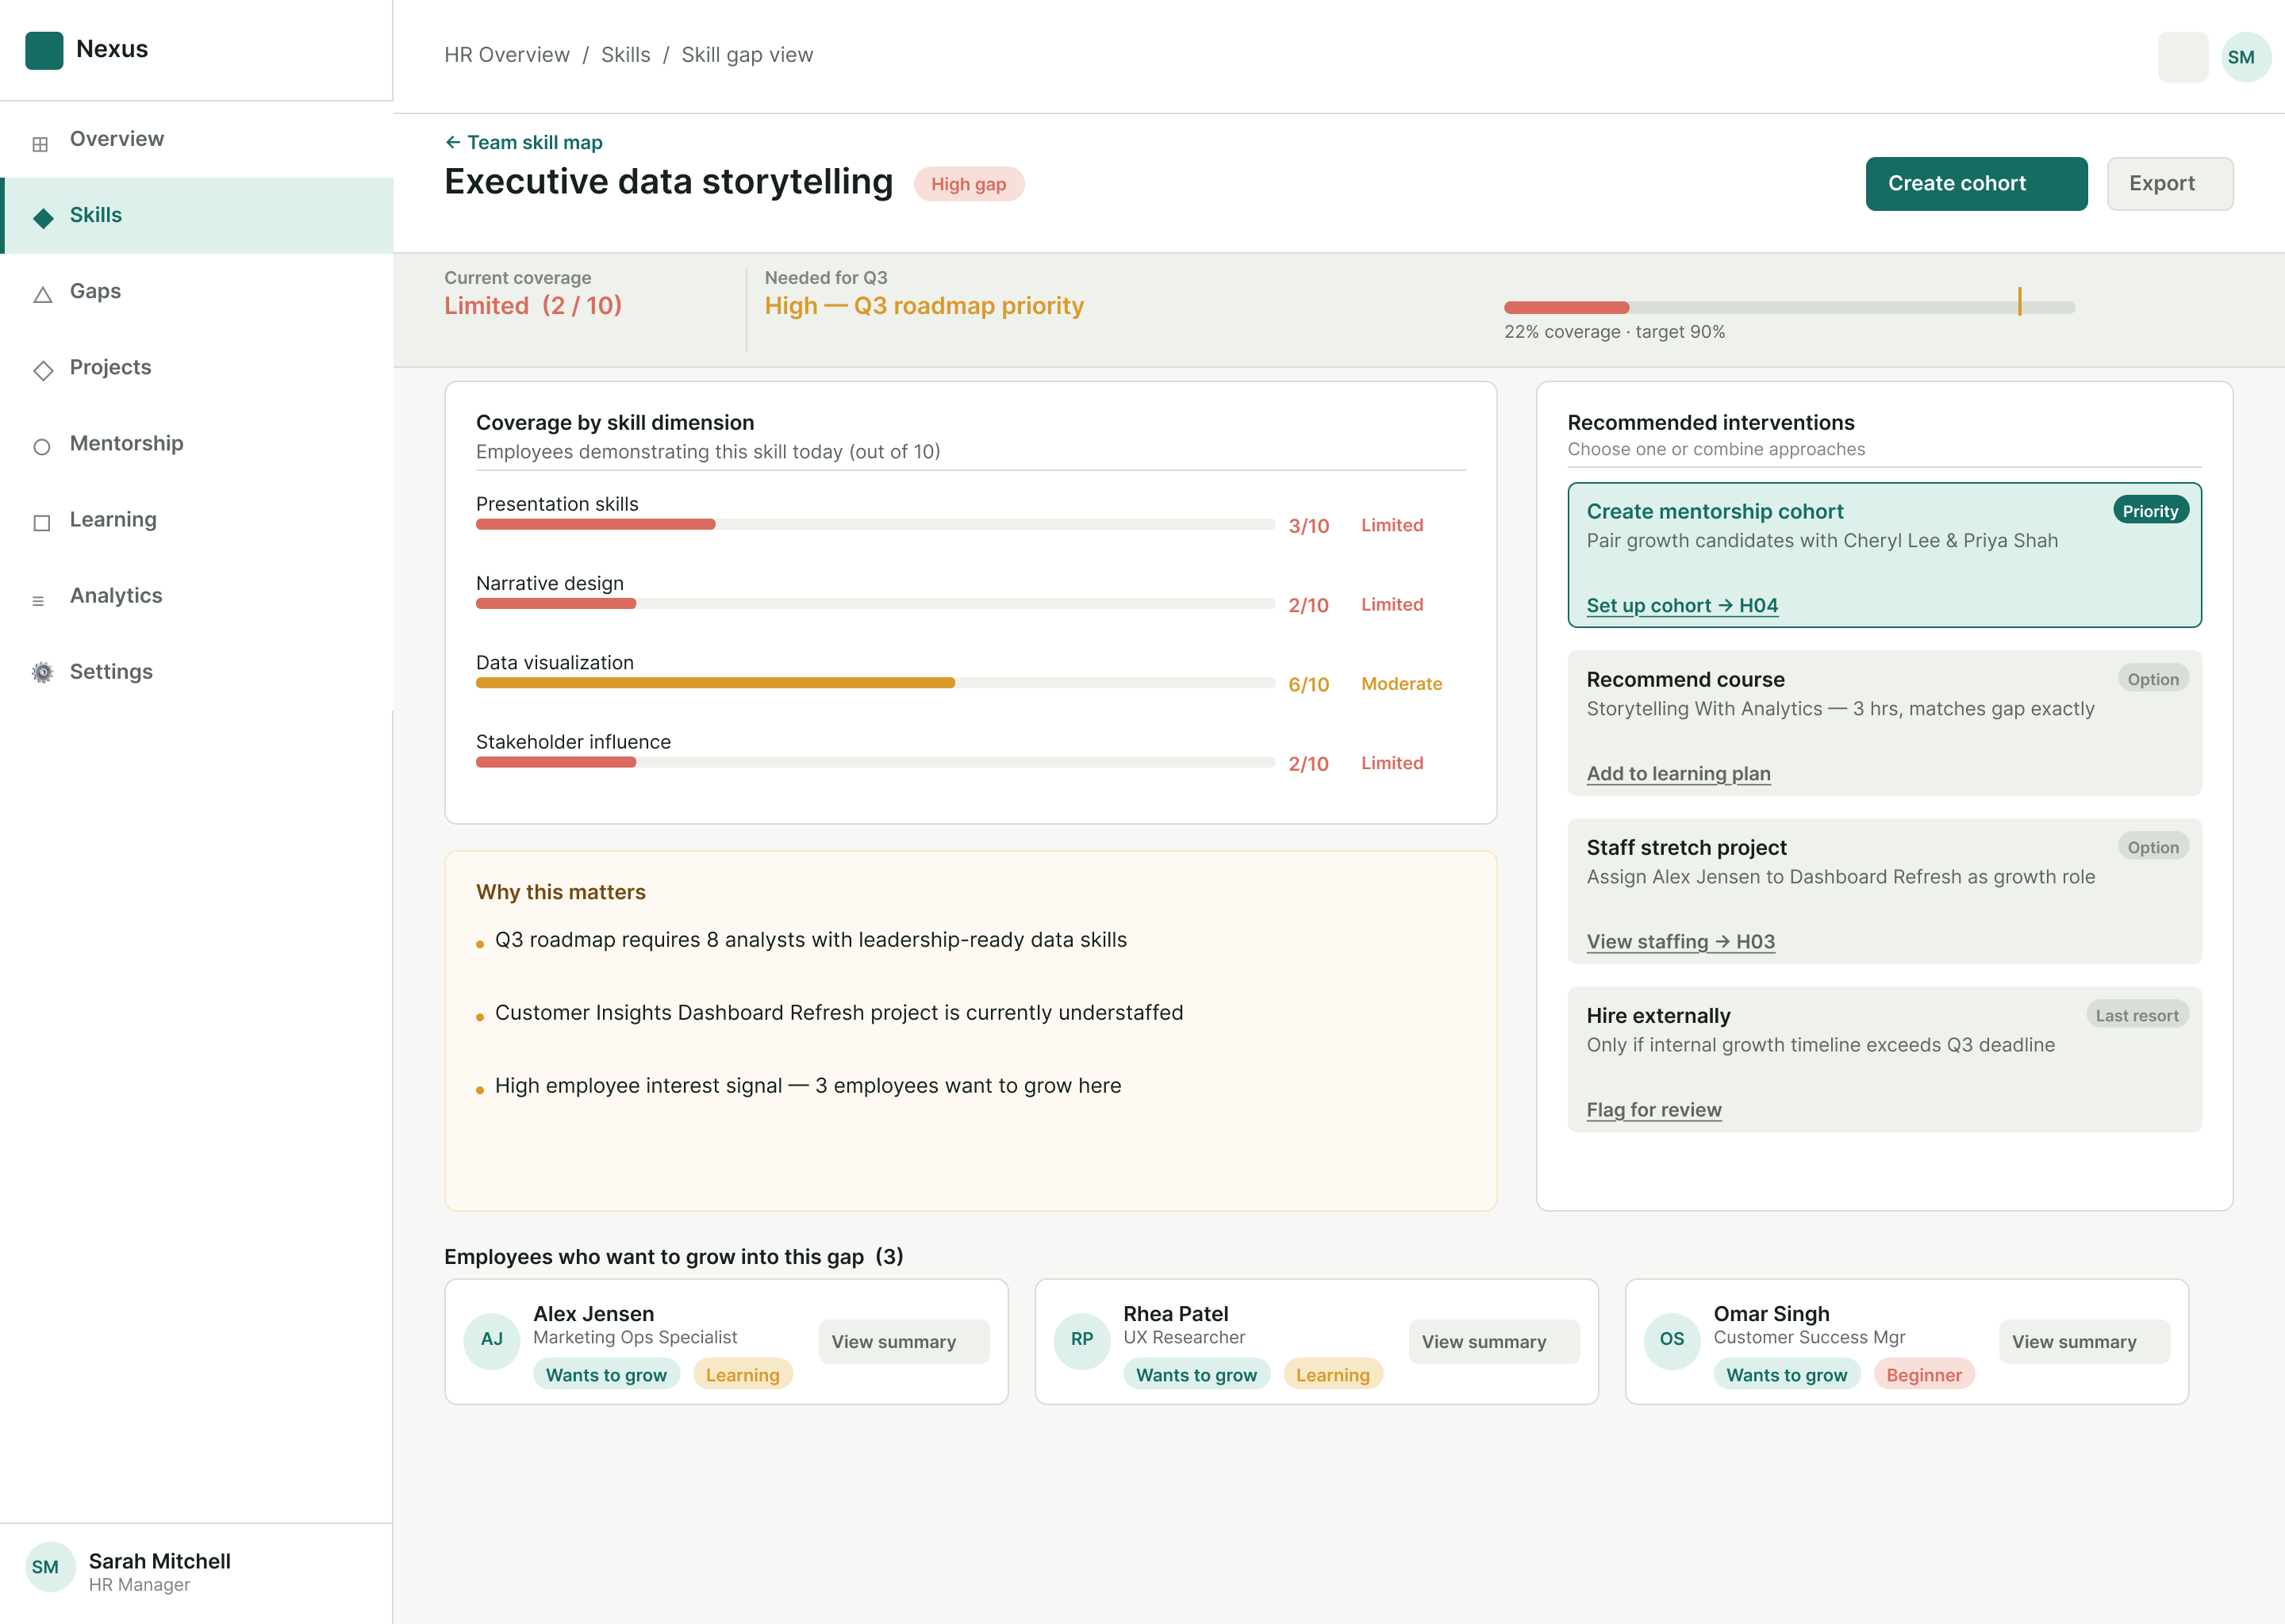Click the SM avatar in top bar
Screen dimensions: 2285x1624
click(2245, 57)
